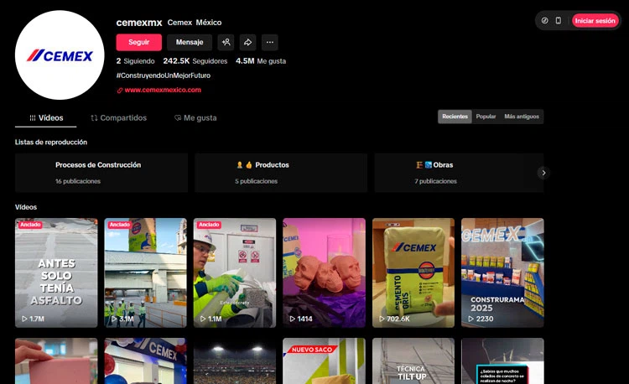This screenshot has width=629, height=384.
Task: Play the ANTES SOLO TENÍA ASFALTO video
Action: (56, 272)
